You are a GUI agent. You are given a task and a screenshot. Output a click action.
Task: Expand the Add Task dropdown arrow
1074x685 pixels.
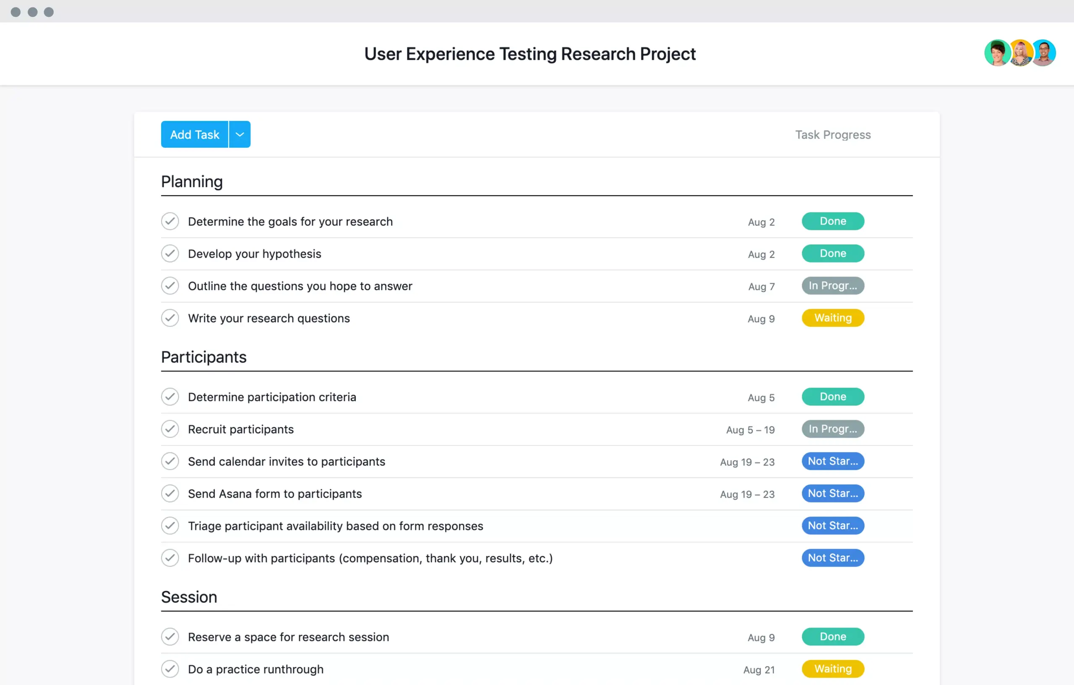click(x=240, y=135)
